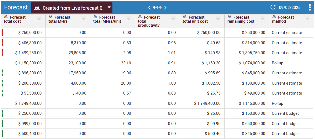Open filter for Forecast total productivity column
Screen dimensions: 315x139
tap(173, 18)
